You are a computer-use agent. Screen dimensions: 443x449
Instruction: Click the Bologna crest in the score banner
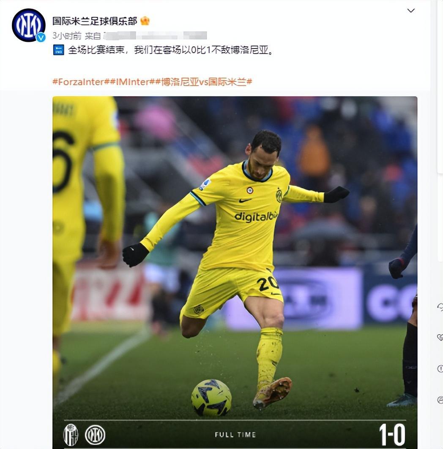[71, 435]
